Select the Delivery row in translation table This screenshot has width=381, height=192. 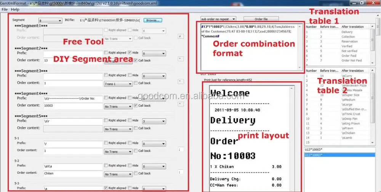point(338,32)
